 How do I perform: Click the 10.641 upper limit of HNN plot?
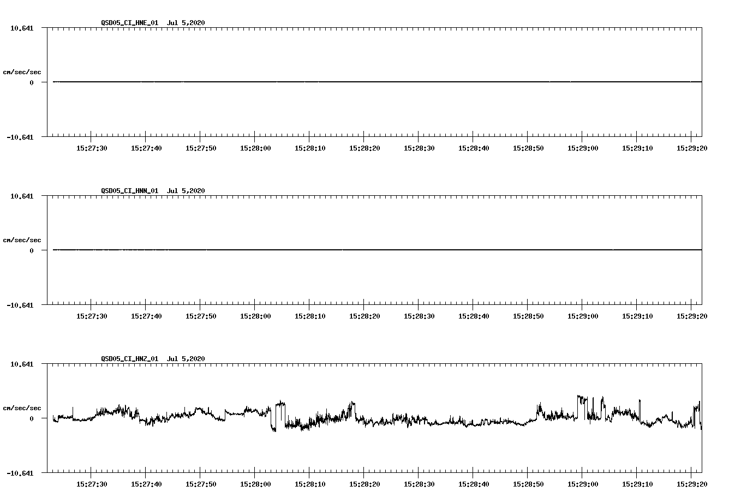[22, 196]
